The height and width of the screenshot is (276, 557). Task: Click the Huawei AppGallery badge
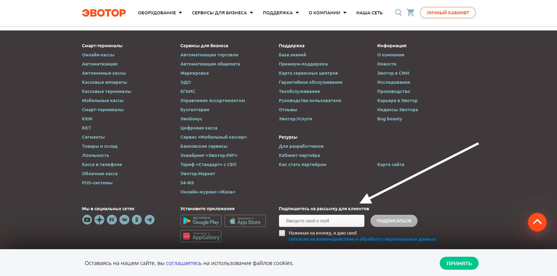click(x=201, y=236)
